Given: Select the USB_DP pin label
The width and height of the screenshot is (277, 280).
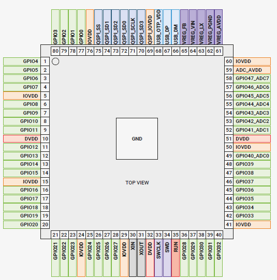Looking at the screenshot, I should click(167, 27).
